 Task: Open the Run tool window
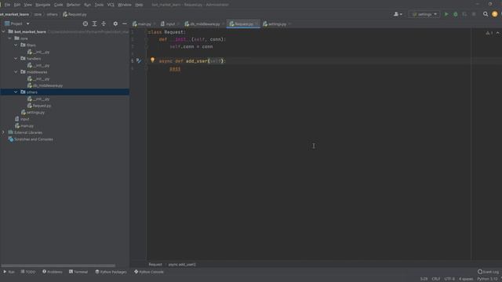click(9, 272)
